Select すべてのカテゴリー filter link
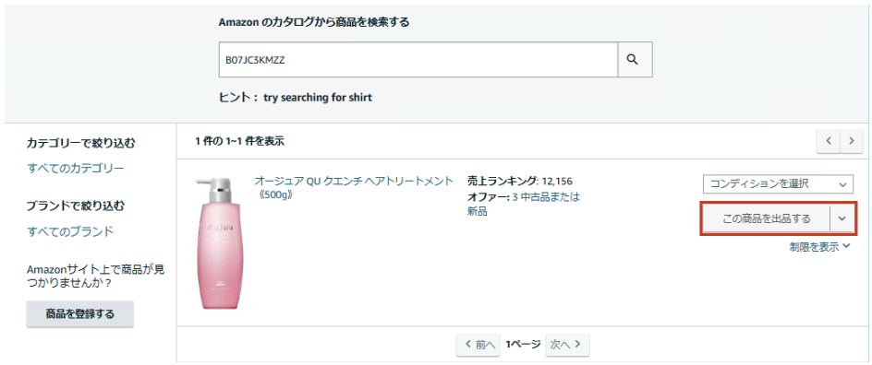The width and height of the screenshot is (872, 365). point(76,169)
